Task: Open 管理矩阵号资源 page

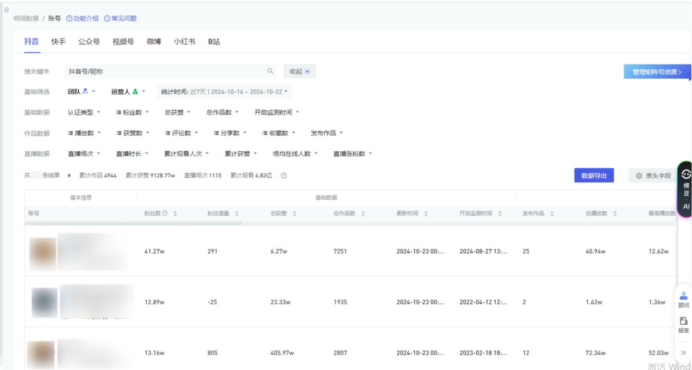Action: (x=657, y=72)
